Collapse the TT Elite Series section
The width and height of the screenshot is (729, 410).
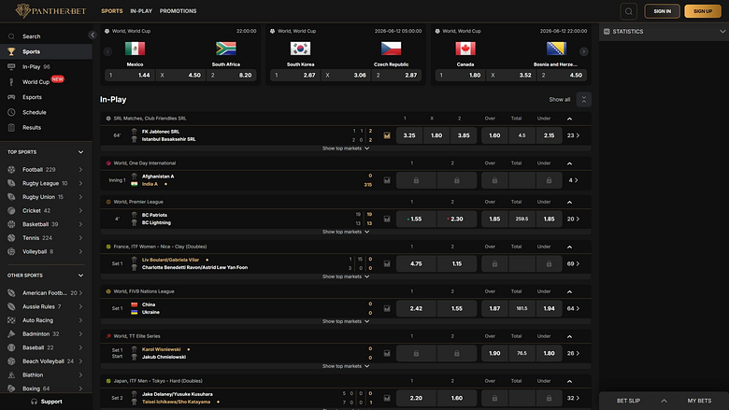point(569,336)
